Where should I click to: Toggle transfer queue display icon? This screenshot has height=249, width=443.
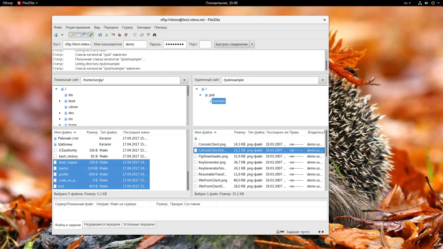pyautogui.click(x=91, y=35)
